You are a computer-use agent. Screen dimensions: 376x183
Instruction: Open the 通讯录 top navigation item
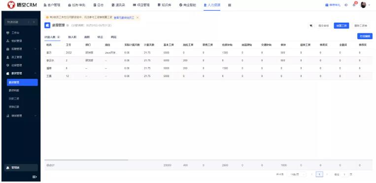(x=118, y=5)
